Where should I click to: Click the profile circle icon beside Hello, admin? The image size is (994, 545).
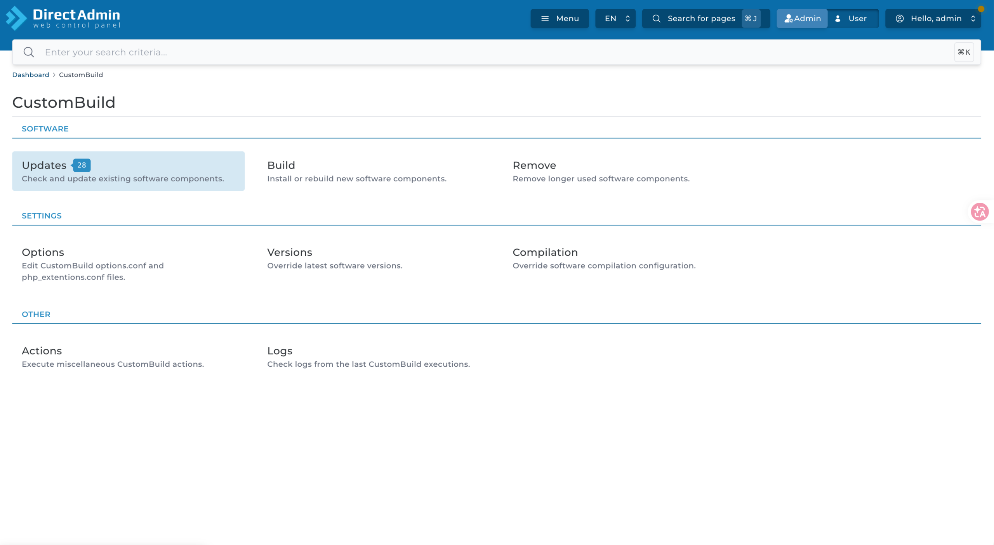click(900, 19)
